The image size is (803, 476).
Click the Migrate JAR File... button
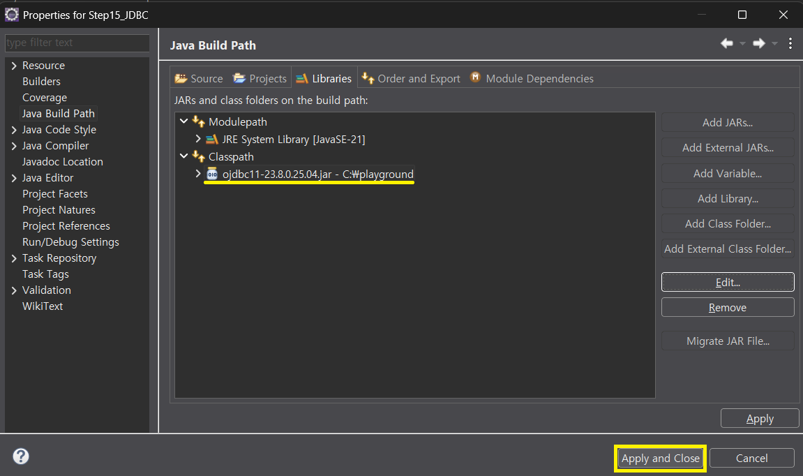point(727,341)
